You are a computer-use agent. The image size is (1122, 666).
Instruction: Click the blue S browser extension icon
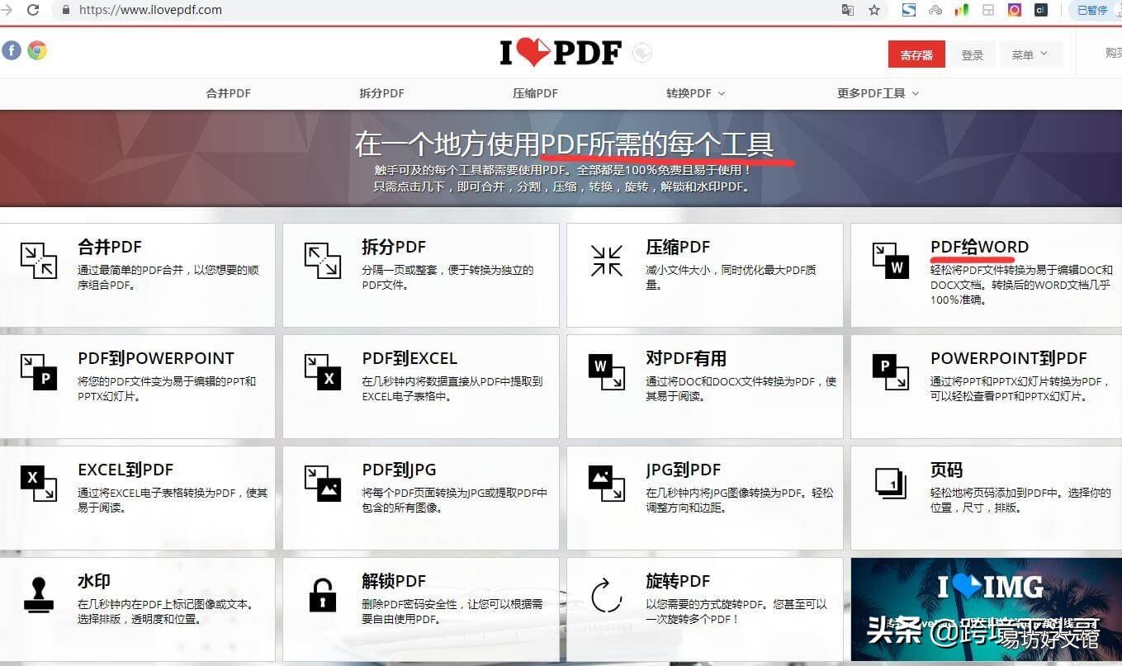[908, 10]
